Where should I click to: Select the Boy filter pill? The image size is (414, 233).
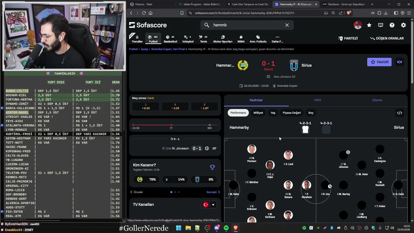(311, 113)
